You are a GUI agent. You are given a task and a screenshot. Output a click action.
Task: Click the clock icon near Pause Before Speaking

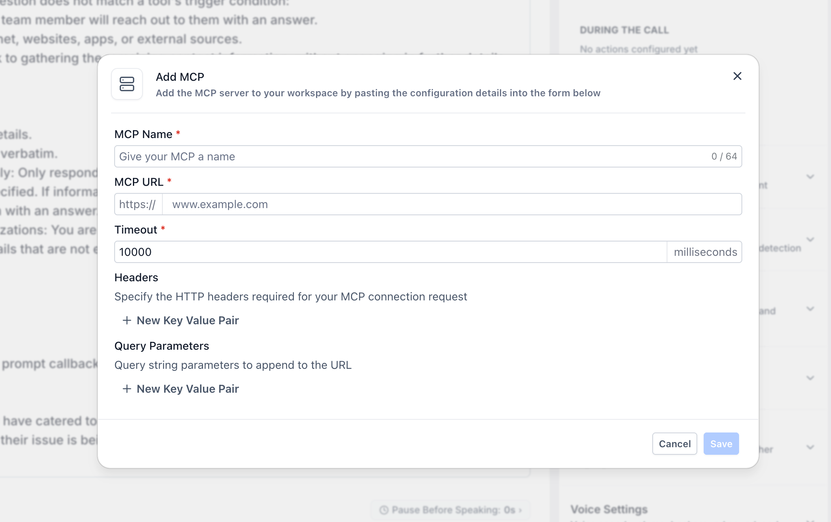[x=384, y=510]
